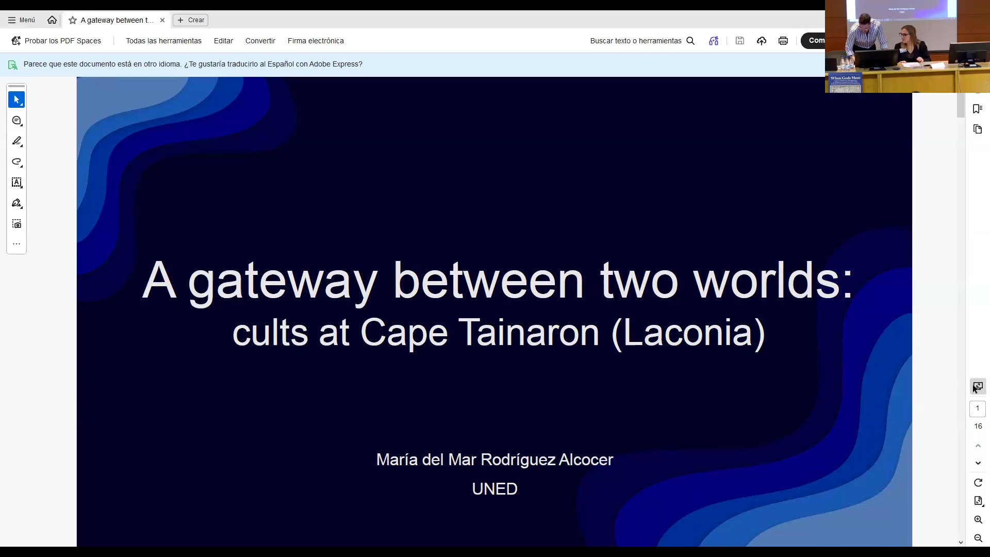Click the vertical scrollbar thumb

pos(961,105)
